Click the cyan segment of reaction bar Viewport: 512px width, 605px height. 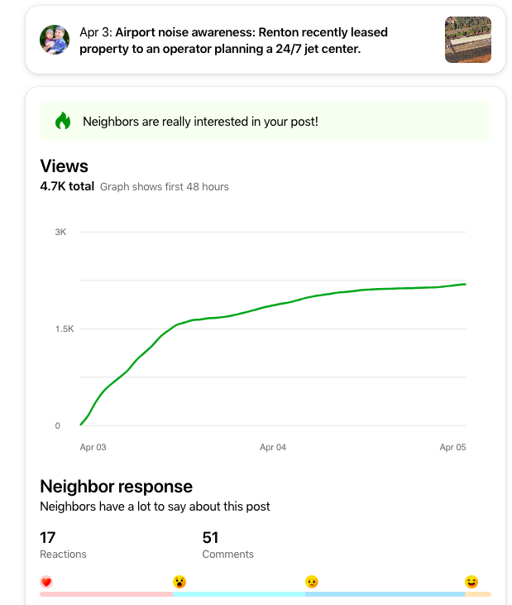[x=239, y=593]
